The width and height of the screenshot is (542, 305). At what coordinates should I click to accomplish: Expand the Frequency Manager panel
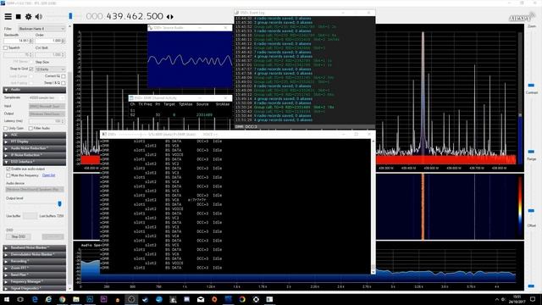(34, 281)
